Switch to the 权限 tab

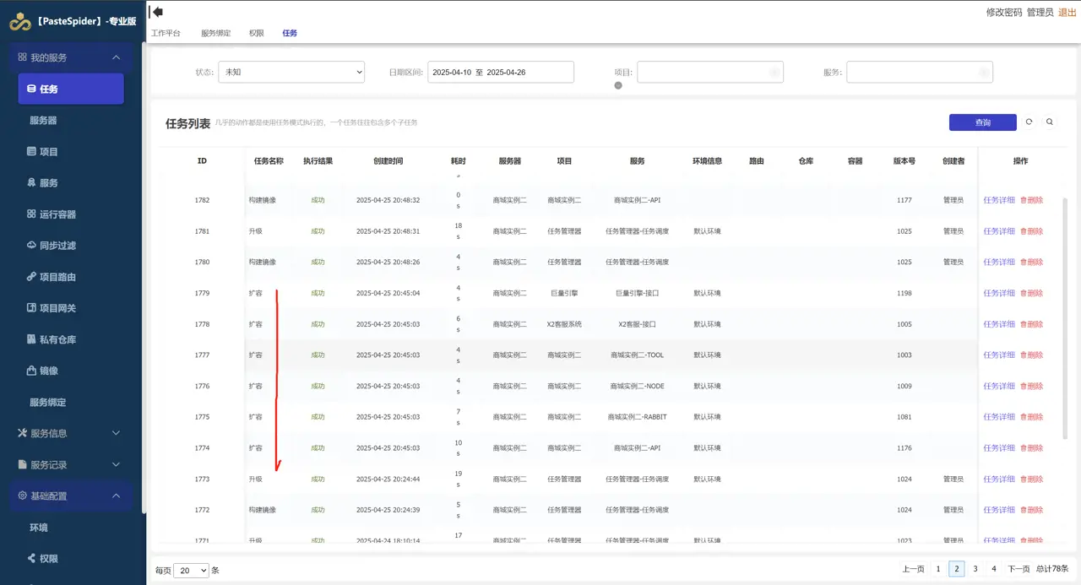[257, 33]
